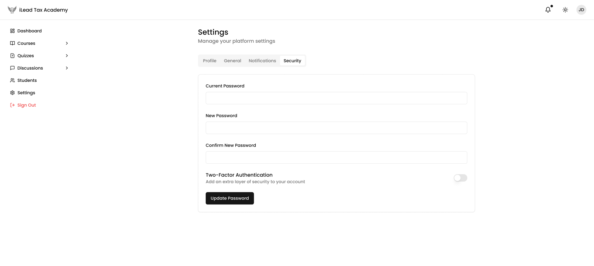Click the iLead Tax Academy logo icon
Screen dimensions: 594x266
(12, 10)
